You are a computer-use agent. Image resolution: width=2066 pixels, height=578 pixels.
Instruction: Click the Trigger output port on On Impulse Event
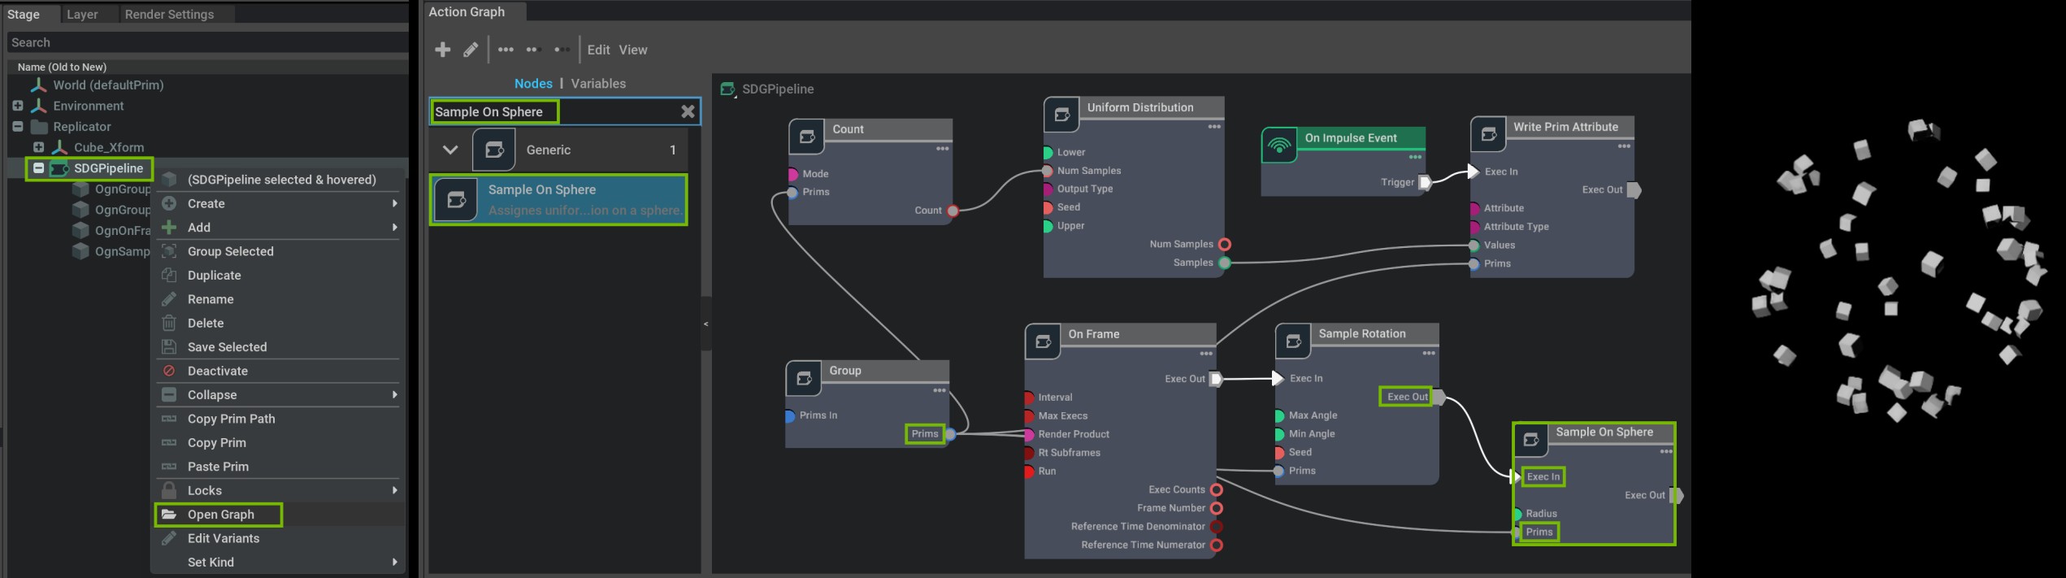click(1425, 182)
